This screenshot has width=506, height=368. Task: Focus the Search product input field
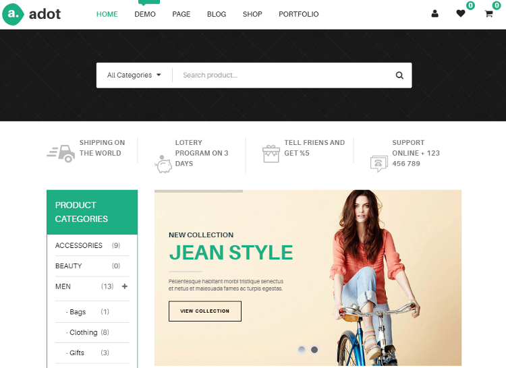point(284,75)
